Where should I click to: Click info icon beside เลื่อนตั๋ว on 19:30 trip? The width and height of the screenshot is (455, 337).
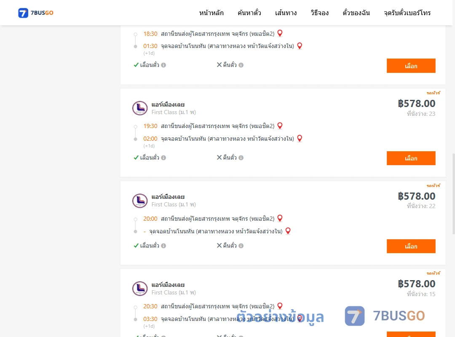click(163, 158)
